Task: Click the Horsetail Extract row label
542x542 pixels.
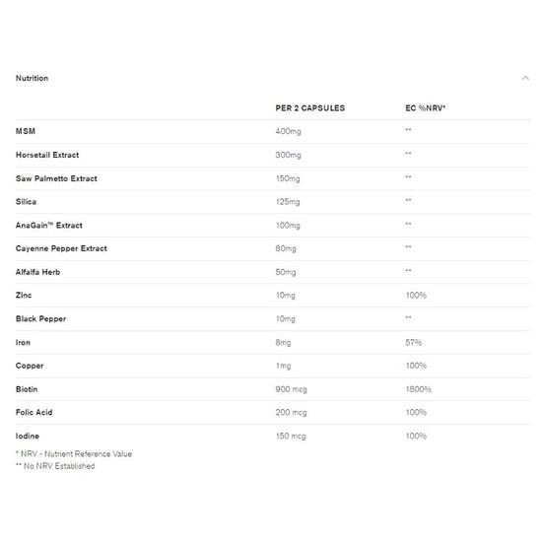Action: (47, 155)
